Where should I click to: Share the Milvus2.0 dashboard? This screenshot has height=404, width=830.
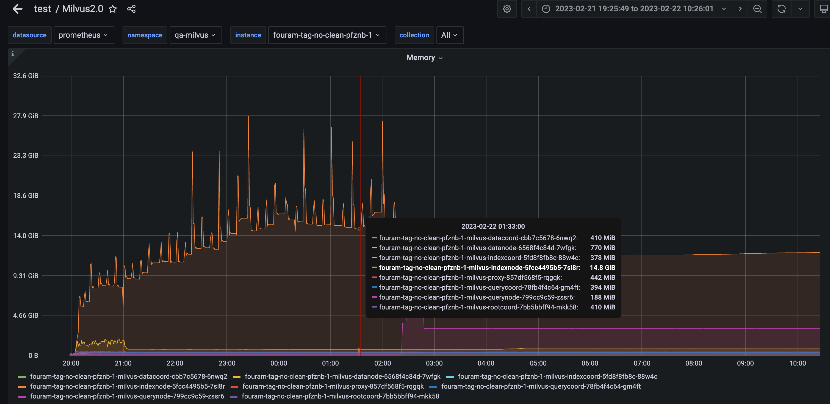tap(131, 9)
